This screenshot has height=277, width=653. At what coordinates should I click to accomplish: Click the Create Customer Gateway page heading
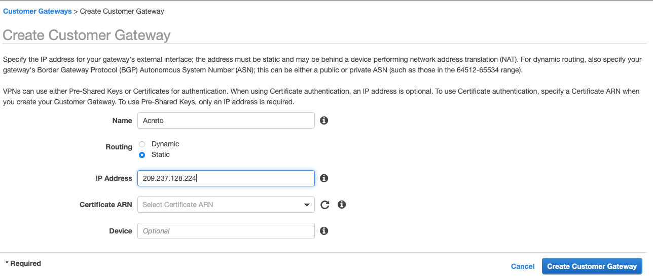click(x=87, y=35)
